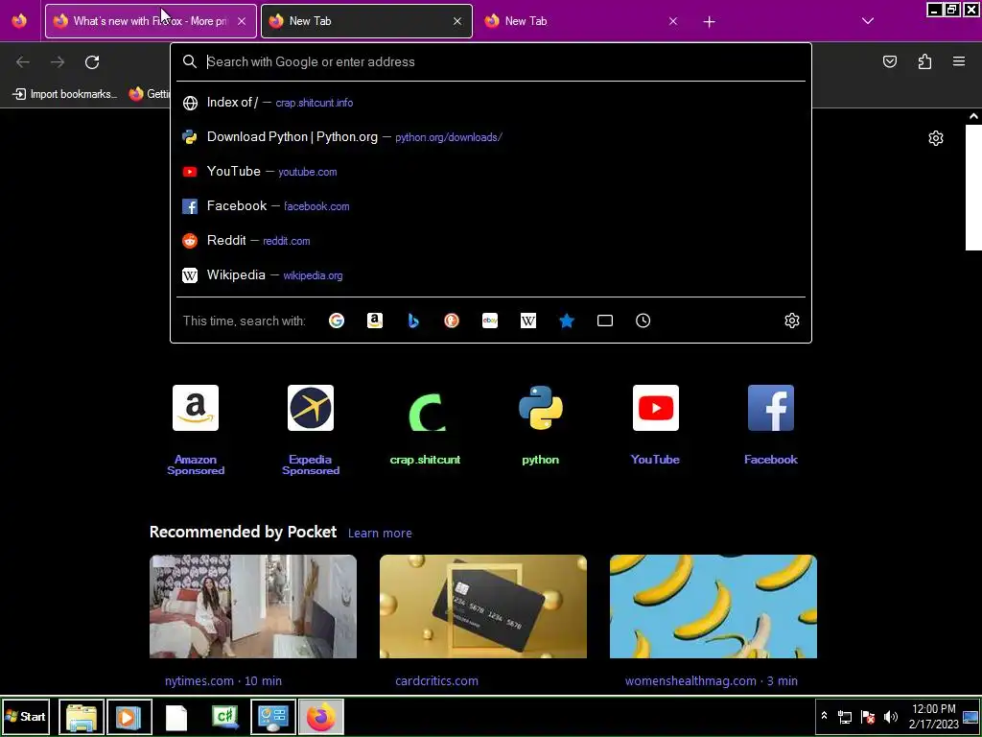Screen dimensions: 982x737
Task: Select Facebook suggestion in address dropdown
Action: [491, 206]
